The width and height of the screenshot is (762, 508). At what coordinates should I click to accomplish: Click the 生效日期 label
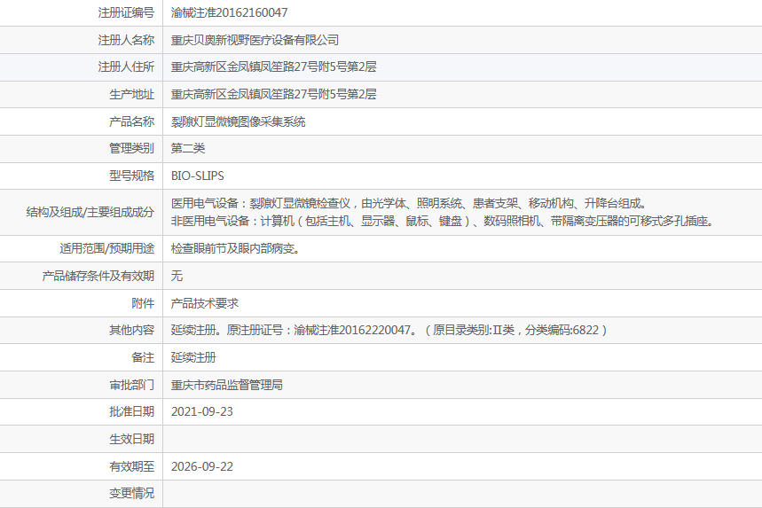tap(131, 439)
